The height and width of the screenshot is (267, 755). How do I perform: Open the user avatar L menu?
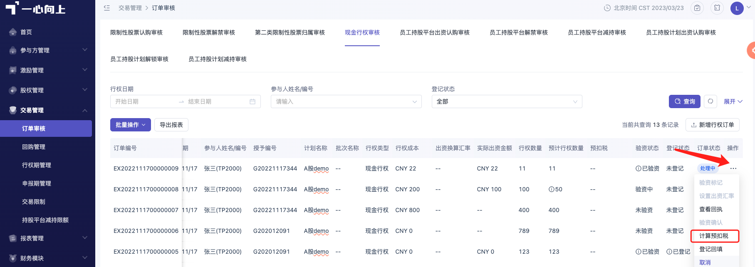(737, 8)
